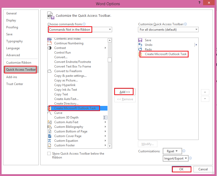This screenshot has height=176, width=217.
Task: Select Control Run command
Action: tap(77, 53)
